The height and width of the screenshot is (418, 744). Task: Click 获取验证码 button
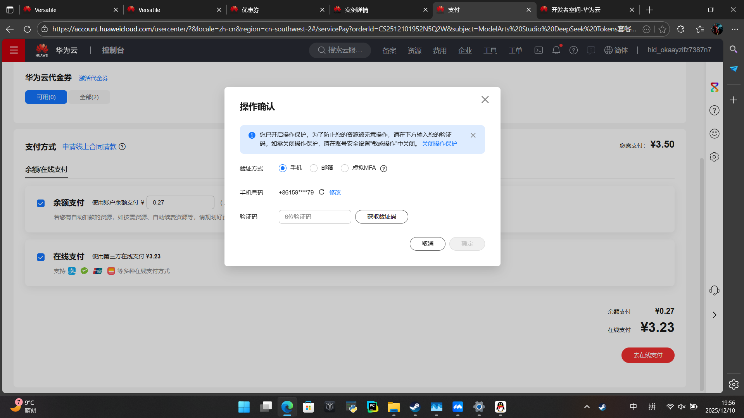(381, 217)
